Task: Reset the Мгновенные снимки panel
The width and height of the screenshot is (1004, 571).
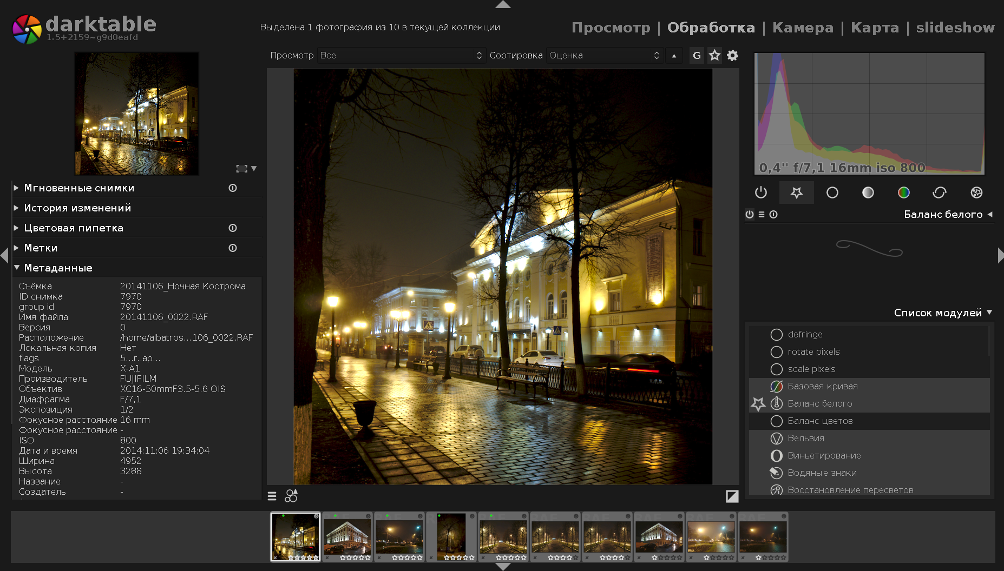Action: [x=233, y=188]
